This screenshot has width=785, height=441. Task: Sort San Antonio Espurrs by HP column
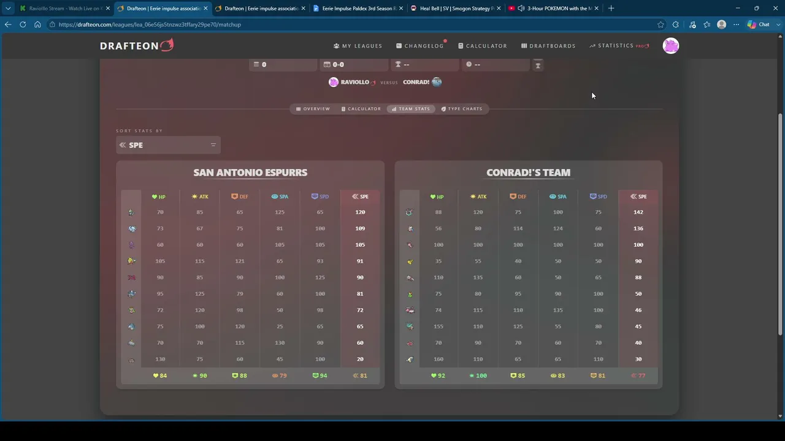pyautogui.click(x=159, y=197)
